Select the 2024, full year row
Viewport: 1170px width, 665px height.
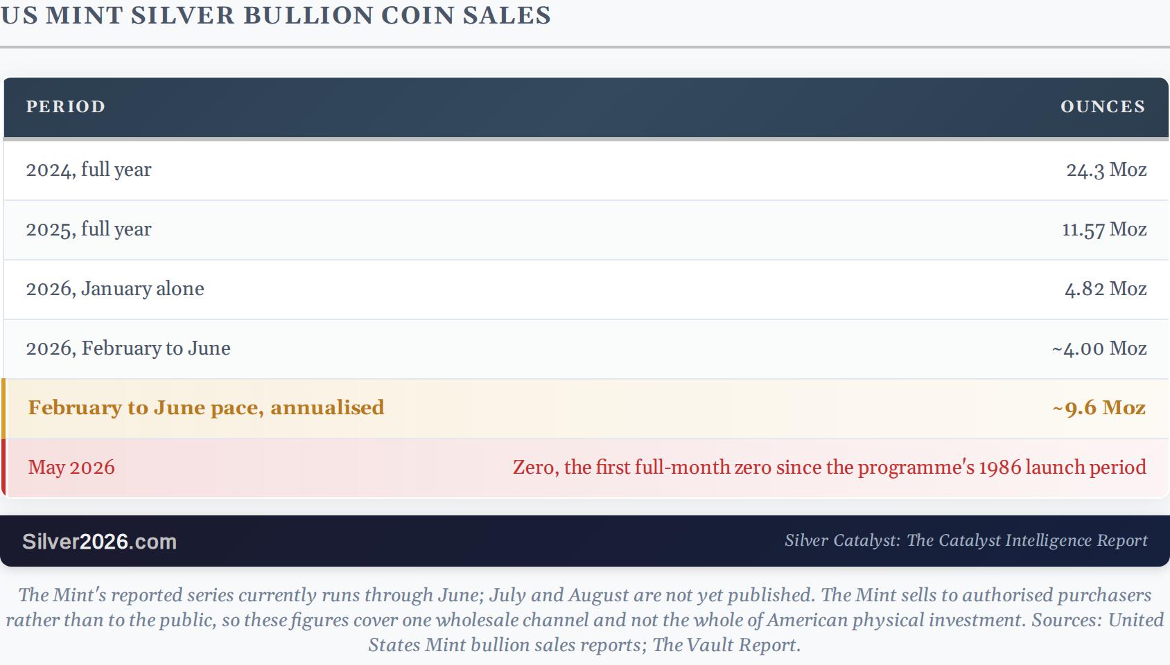coord(586,170)
